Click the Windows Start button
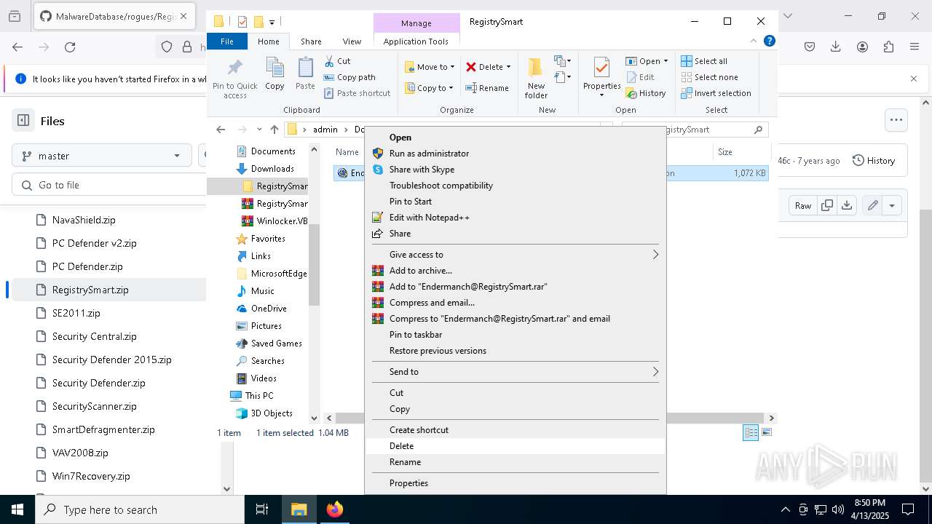Viewport: 932px width, 524px height. (17, 509)
